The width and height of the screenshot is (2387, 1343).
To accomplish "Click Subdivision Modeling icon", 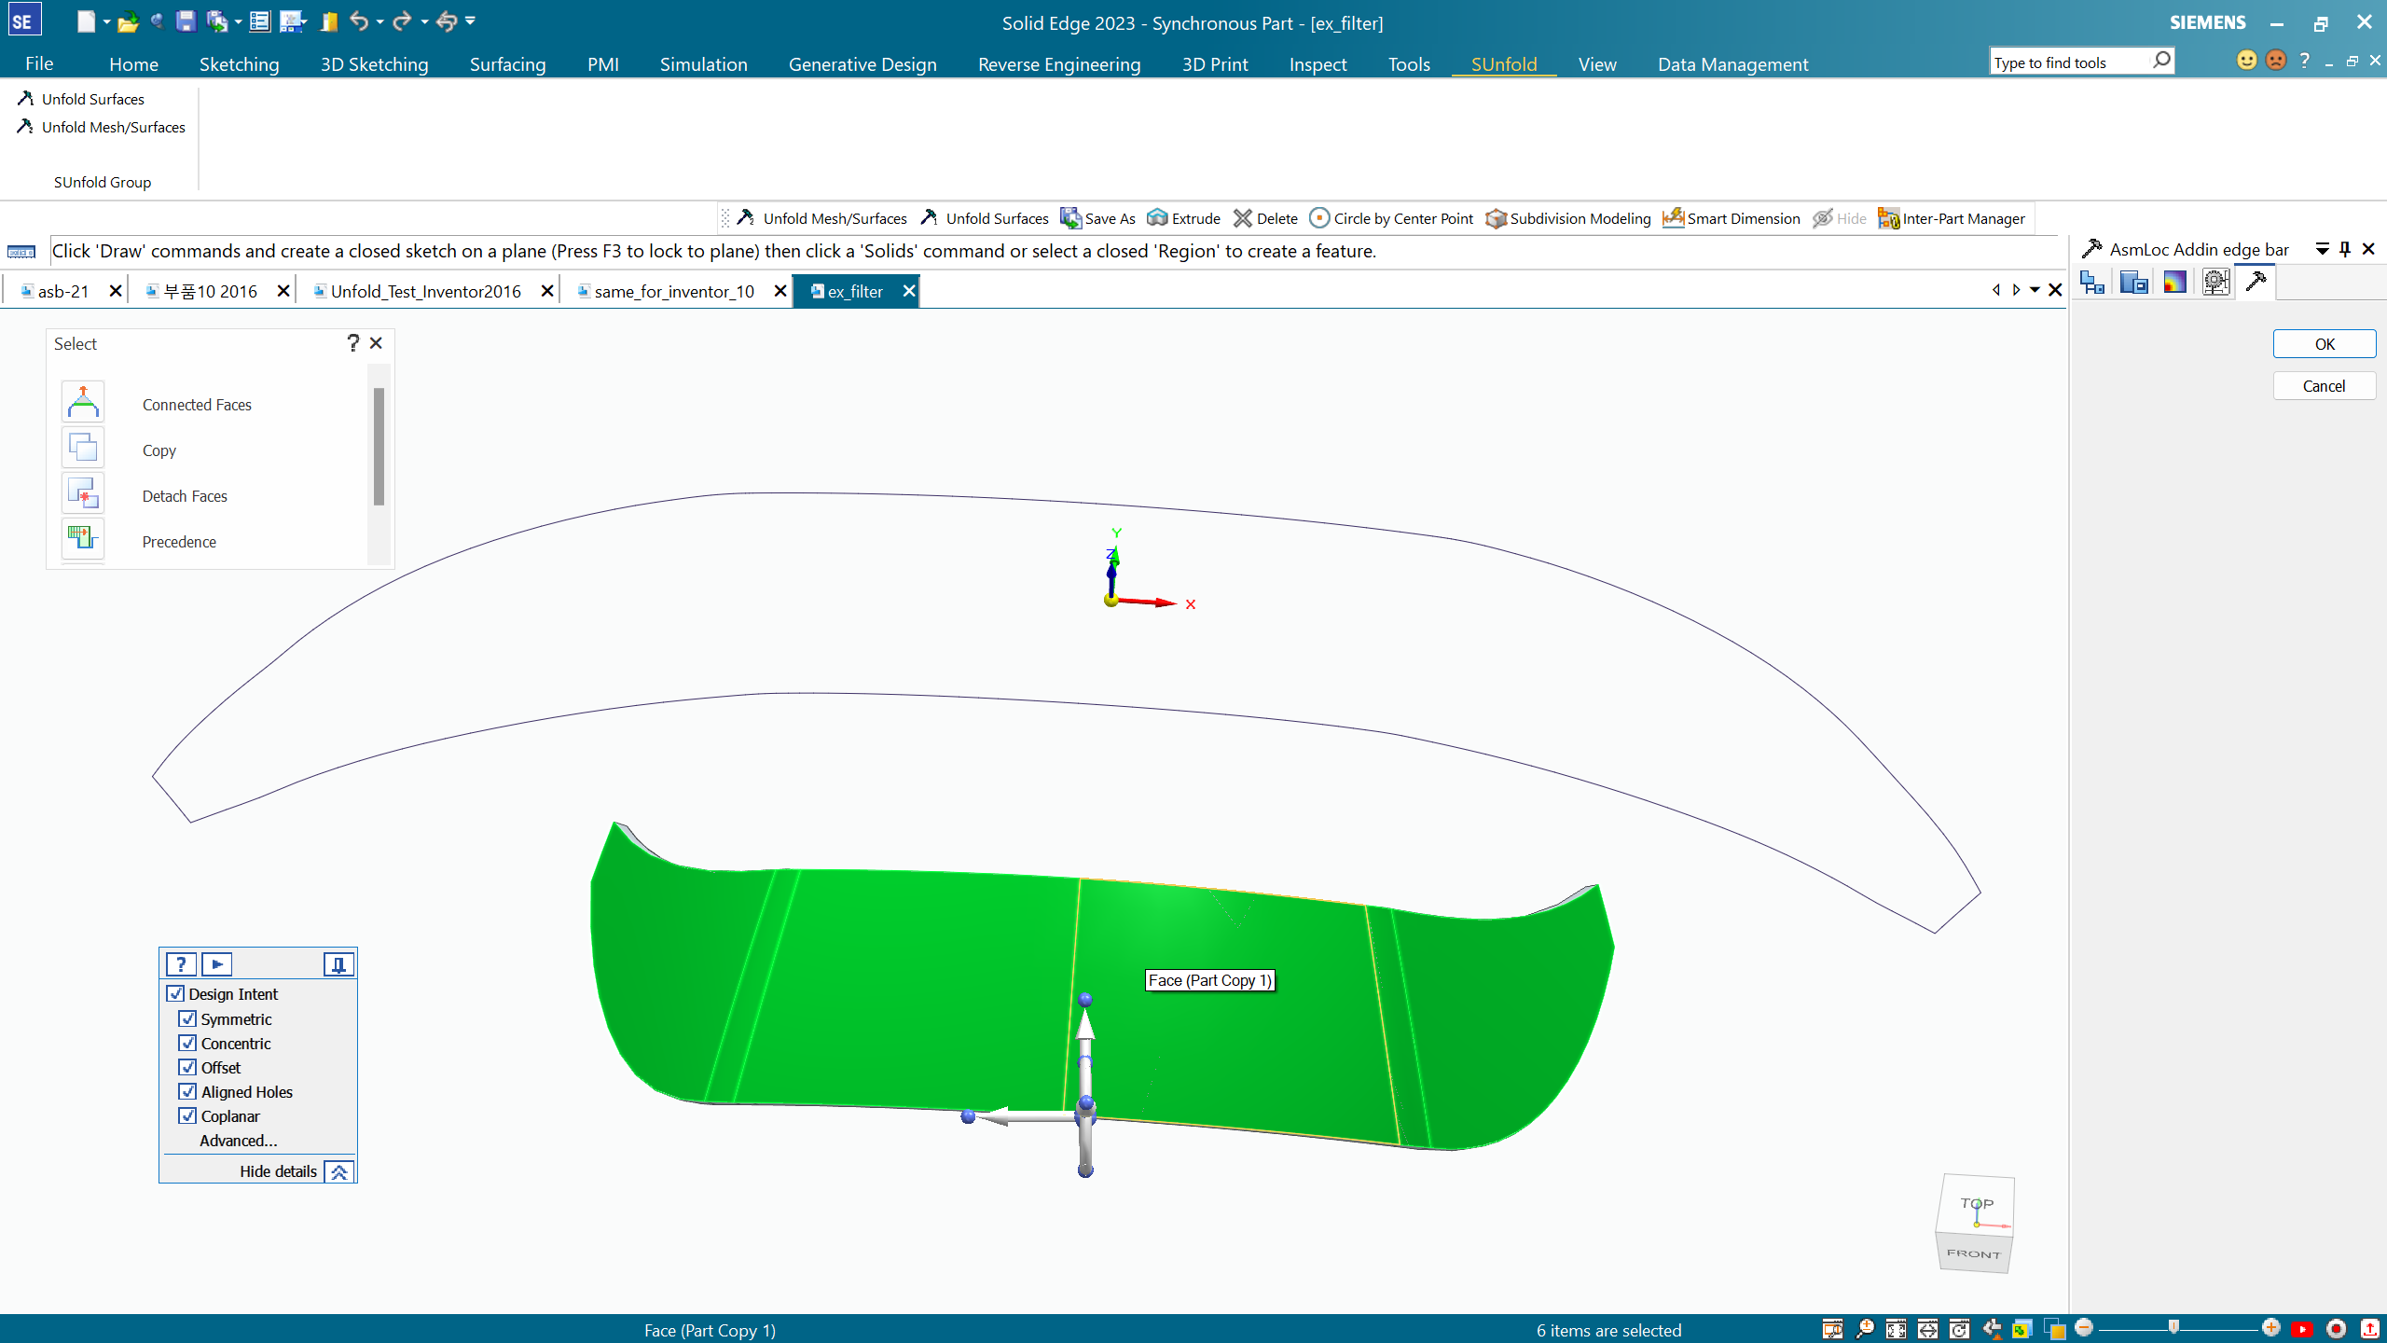I will click(1496, 218).
